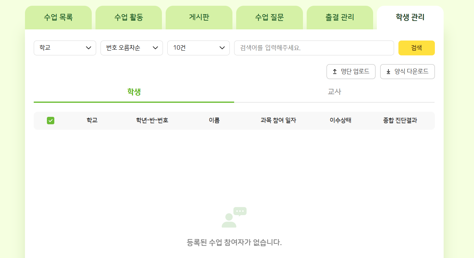Go to the 게시판 tab
Image resolution: width=474 pixels, height=258 pixels.
pos(199,18)
